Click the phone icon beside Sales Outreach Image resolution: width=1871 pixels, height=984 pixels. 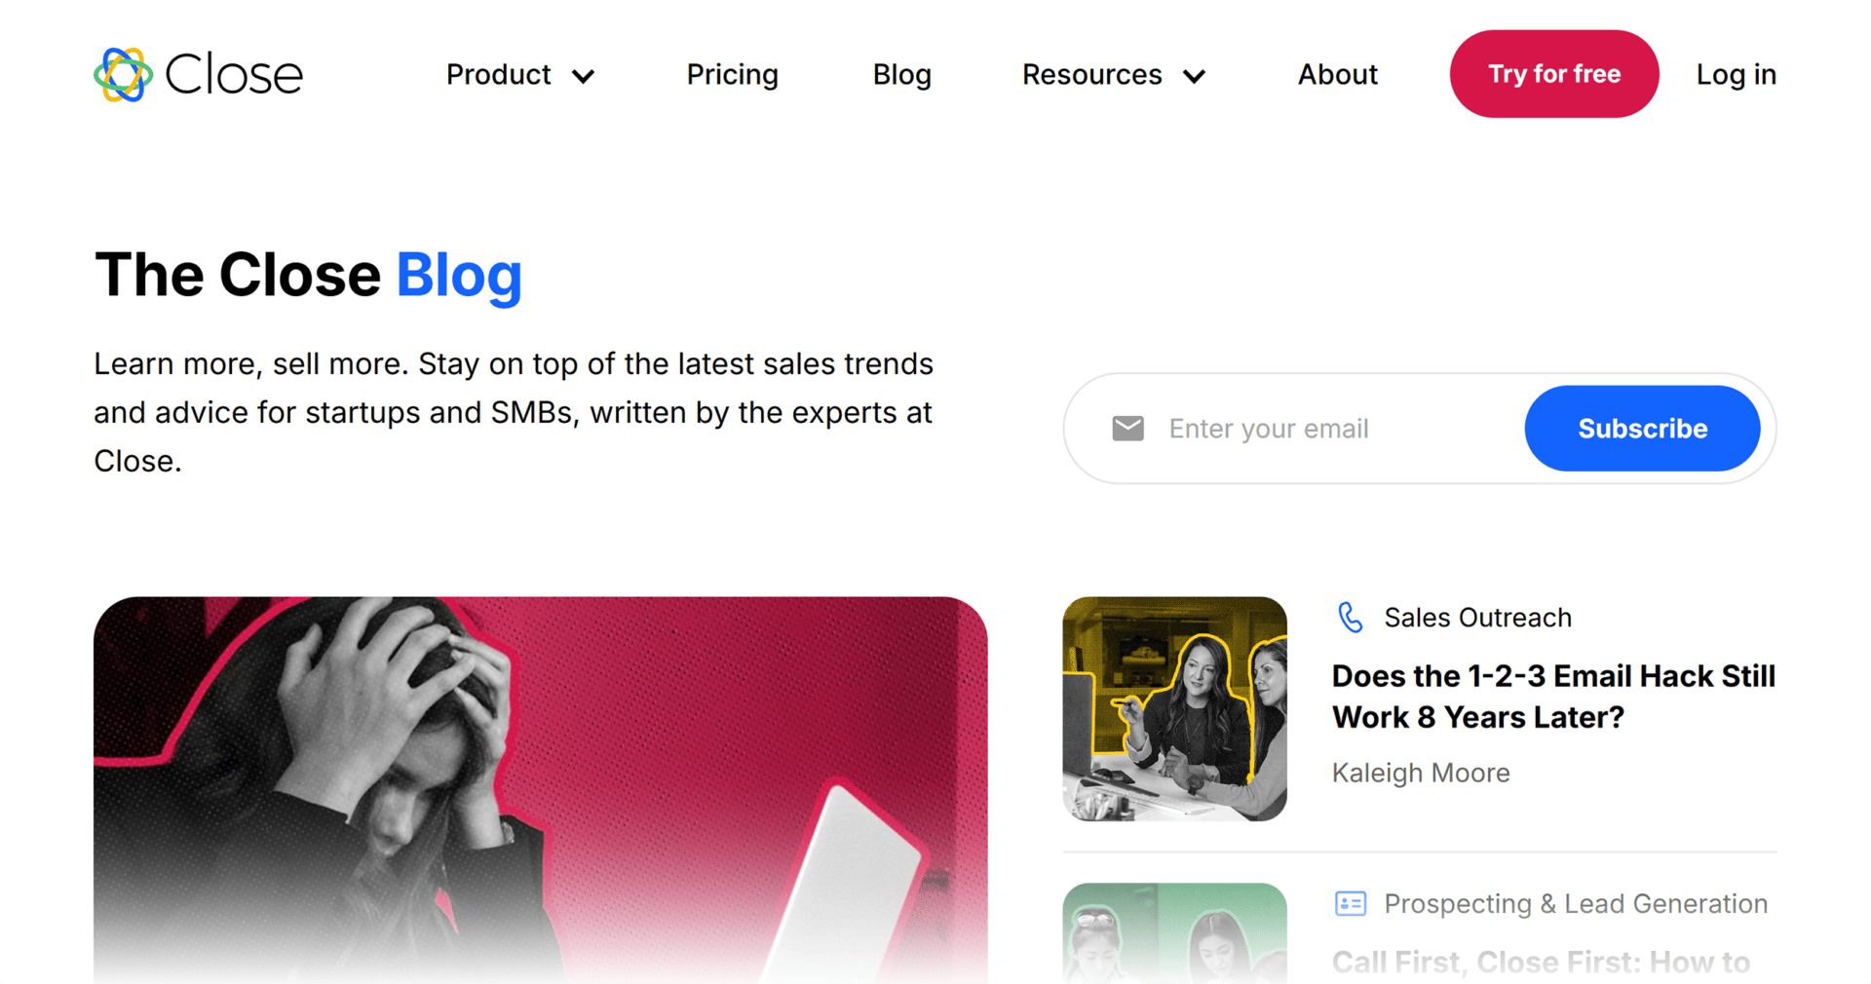pos(1350,618)
